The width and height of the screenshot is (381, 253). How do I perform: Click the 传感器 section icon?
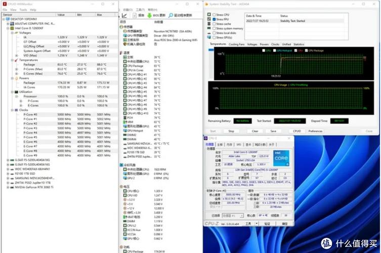click(x=121, y=27)
